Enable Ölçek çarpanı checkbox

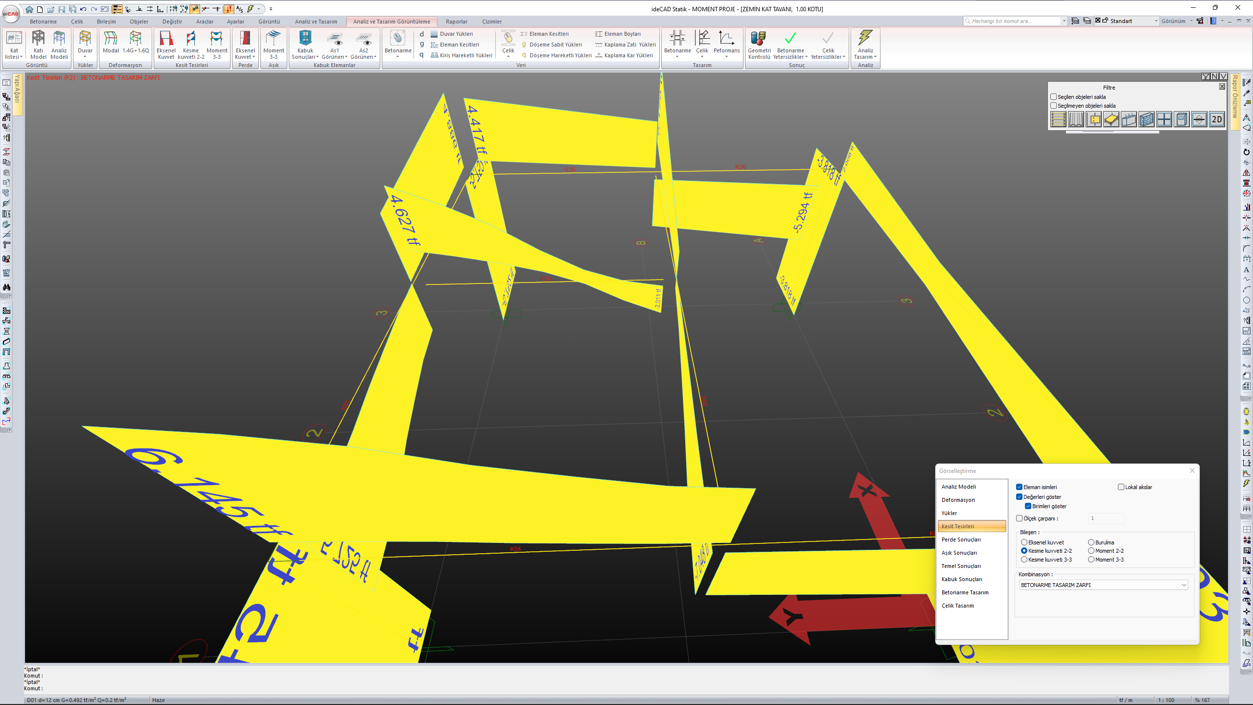[1019, 518]
